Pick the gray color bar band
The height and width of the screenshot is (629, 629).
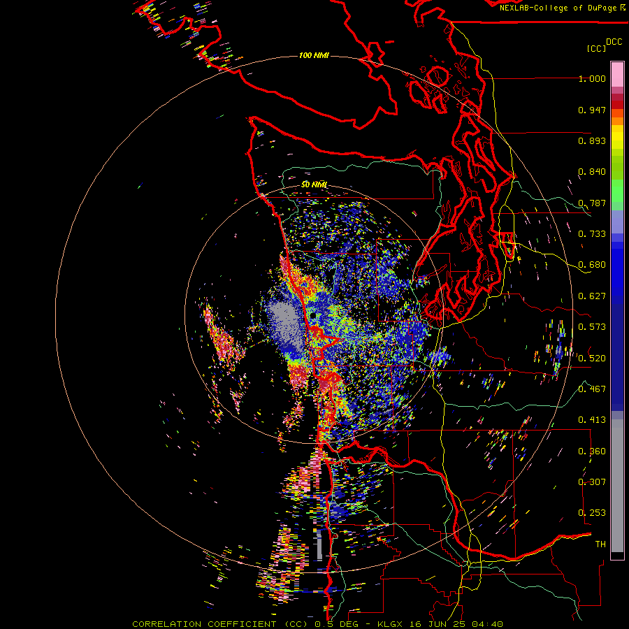[x=617, y=486]
